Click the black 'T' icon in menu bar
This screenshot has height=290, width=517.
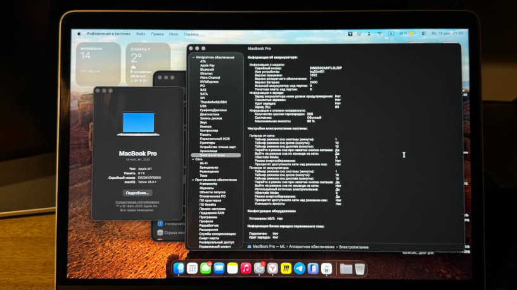pyautogui.click(x=350, y=33)
